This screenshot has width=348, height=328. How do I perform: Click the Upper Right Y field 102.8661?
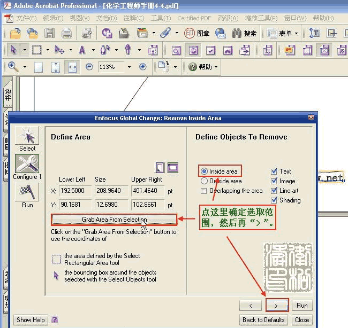pos(148,205)
